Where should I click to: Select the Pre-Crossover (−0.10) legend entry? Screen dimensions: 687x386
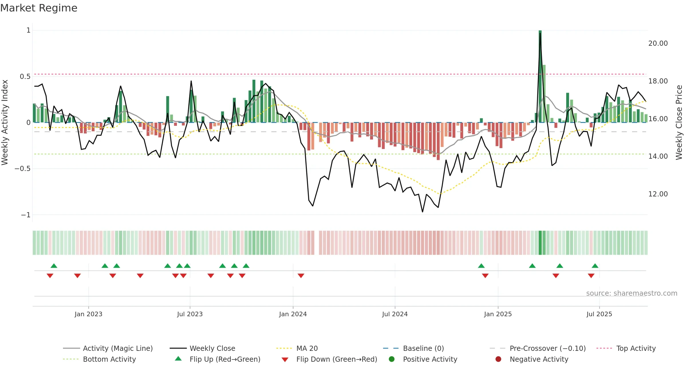point(538,348)
